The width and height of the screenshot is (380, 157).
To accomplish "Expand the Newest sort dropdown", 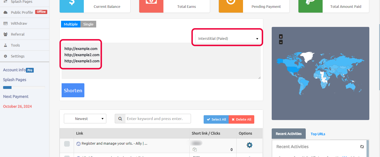I will [x=85, y=119].
